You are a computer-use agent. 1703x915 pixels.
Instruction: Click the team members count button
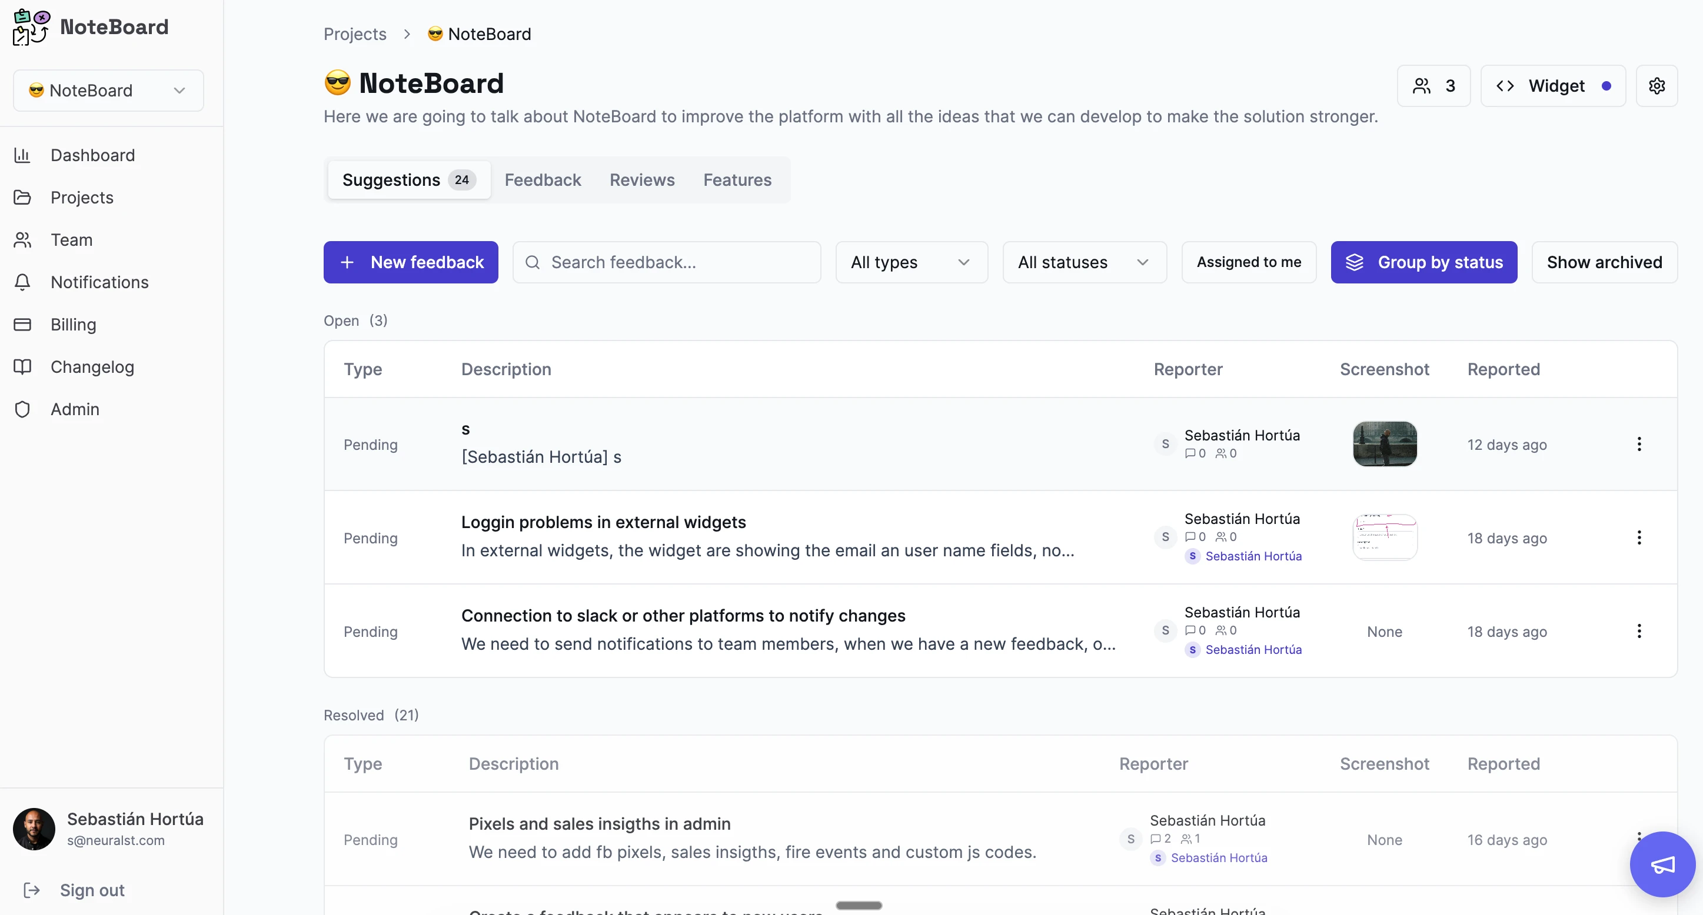pyautogui.click(x=1433, y=86)
